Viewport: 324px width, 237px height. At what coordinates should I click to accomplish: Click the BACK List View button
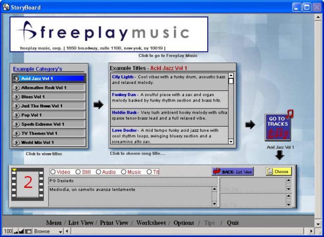[233, 171]
